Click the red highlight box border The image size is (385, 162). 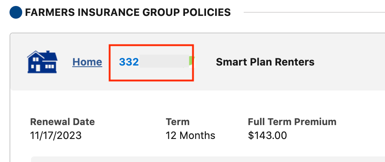tap(151, 45)
